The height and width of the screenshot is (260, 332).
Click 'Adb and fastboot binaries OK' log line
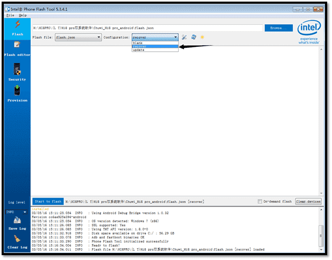[x=88, y=237]
